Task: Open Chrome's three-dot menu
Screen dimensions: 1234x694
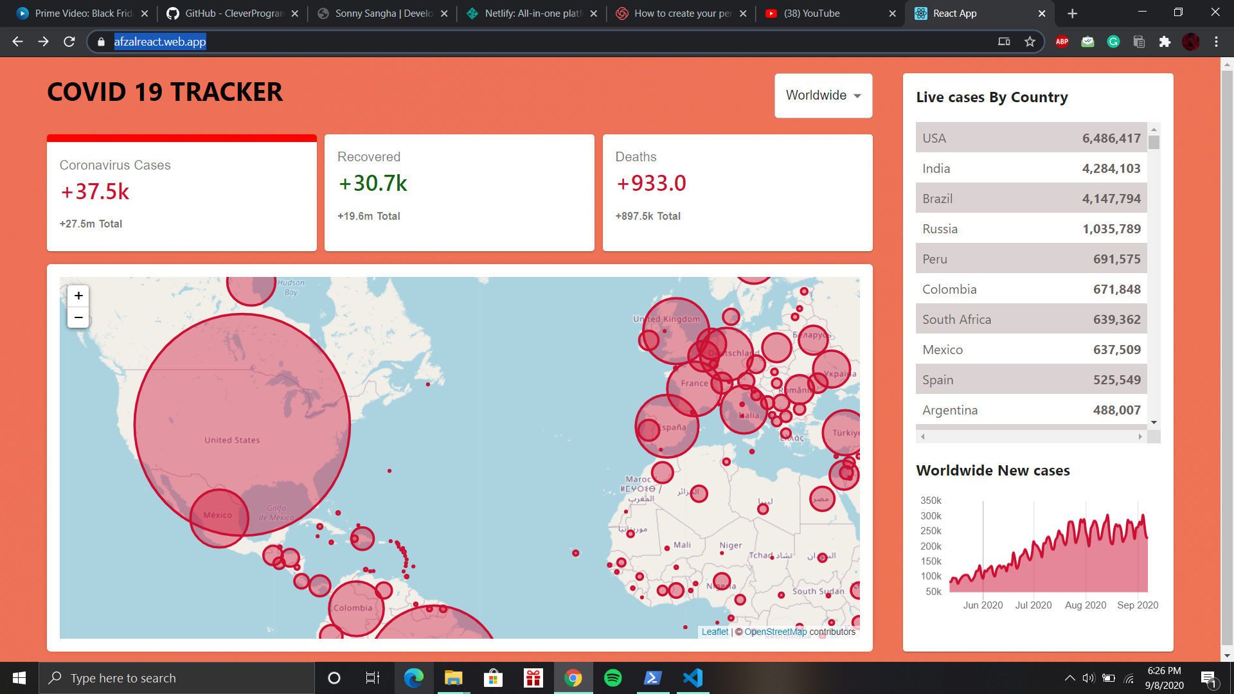Action: [1216, 42]
